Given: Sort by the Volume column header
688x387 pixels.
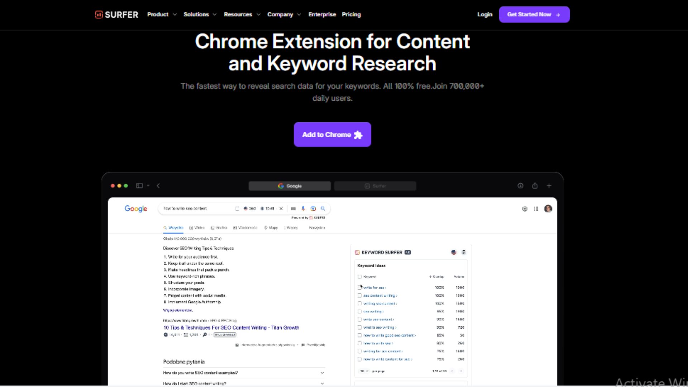Looking at the screenshot, I should 459,277.
